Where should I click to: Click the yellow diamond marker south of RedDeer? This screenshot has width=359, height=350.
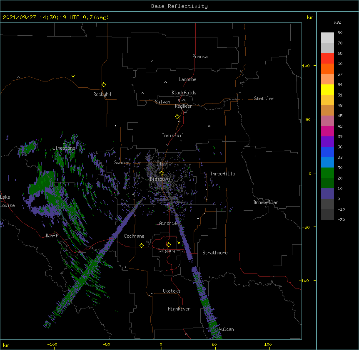click(x=177, y=117)
